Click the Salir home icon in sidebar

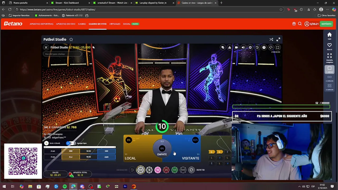(x=330, y=36)
